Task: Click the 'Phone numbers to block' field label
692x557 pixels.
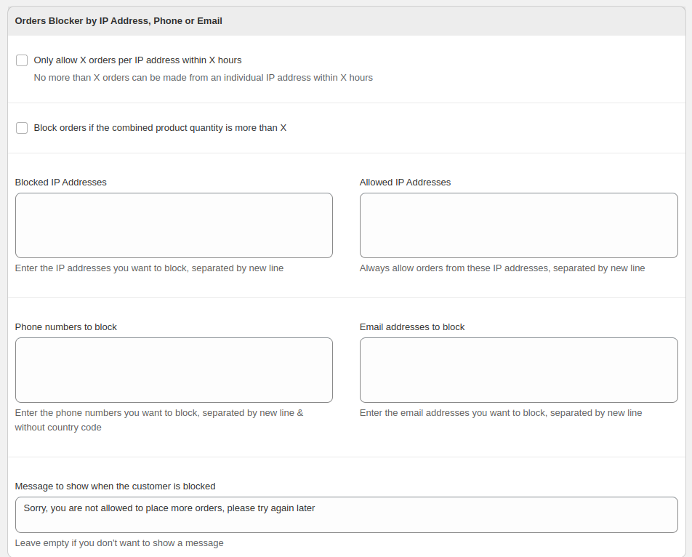Action: click(65, 327)
